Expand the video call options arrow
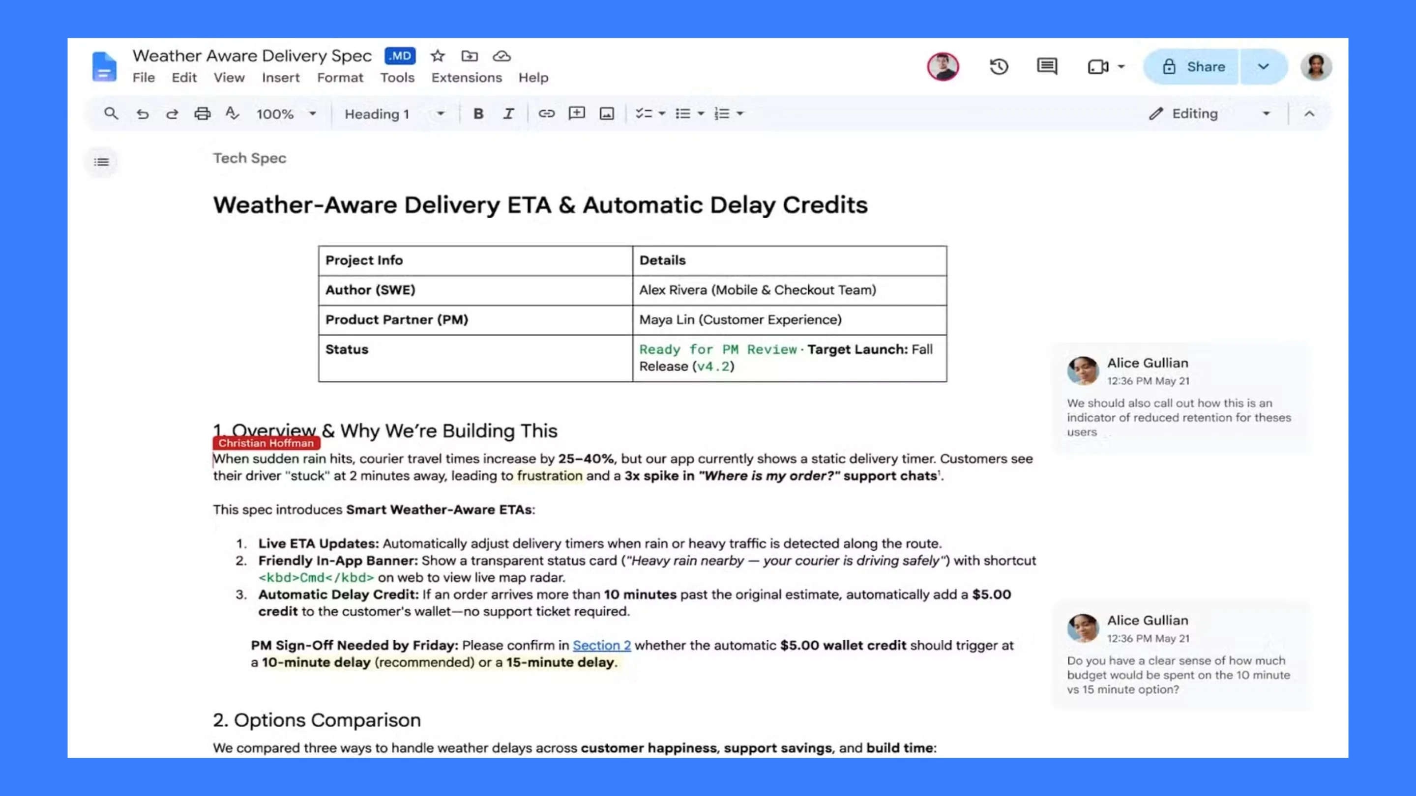1416x796 pixels. click(1121, 67)
